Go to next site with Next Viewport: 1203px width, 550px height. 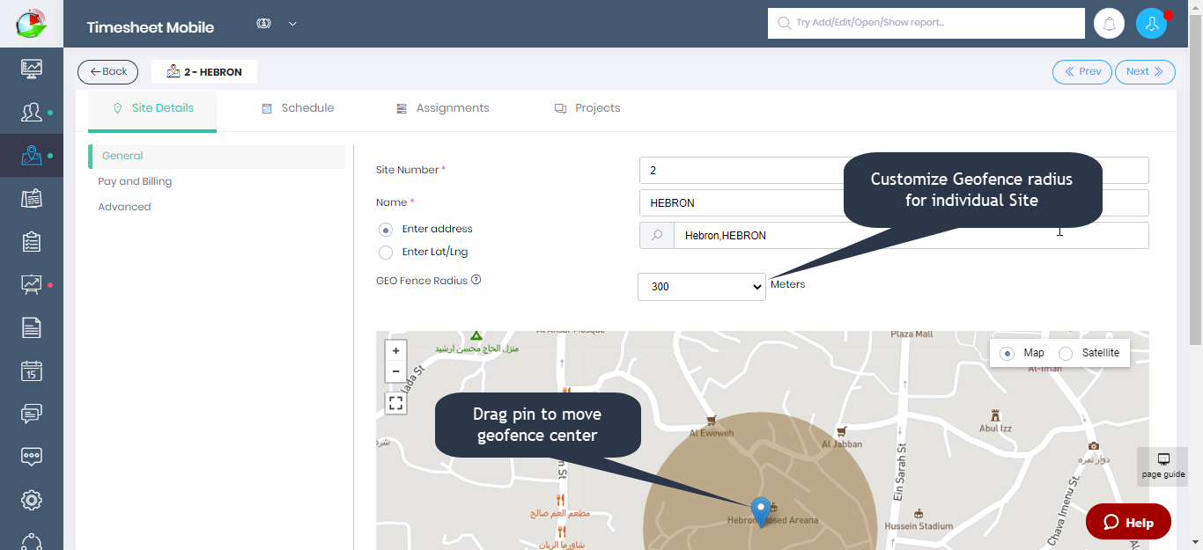point(1145,72)
